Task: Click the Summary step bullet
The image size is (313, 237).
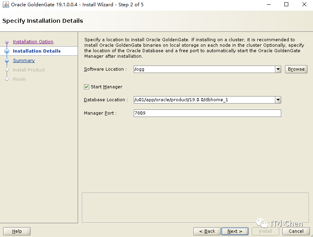Action: pos(7,61)
